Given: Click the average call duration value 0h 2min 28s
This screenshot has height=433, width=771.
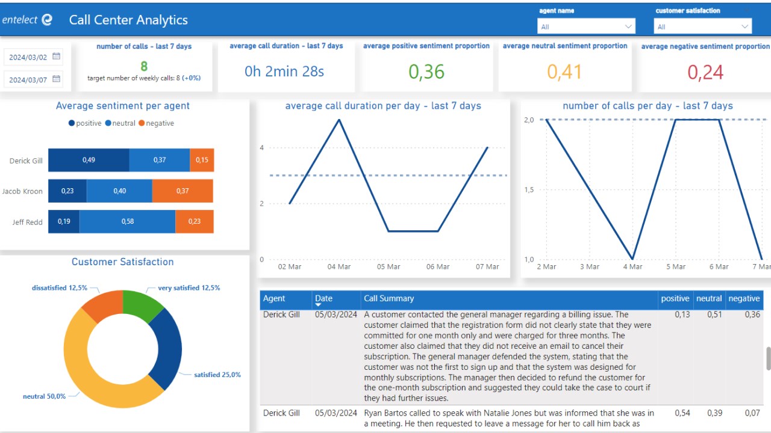Looking at the screenshot, I should (284, 72).
